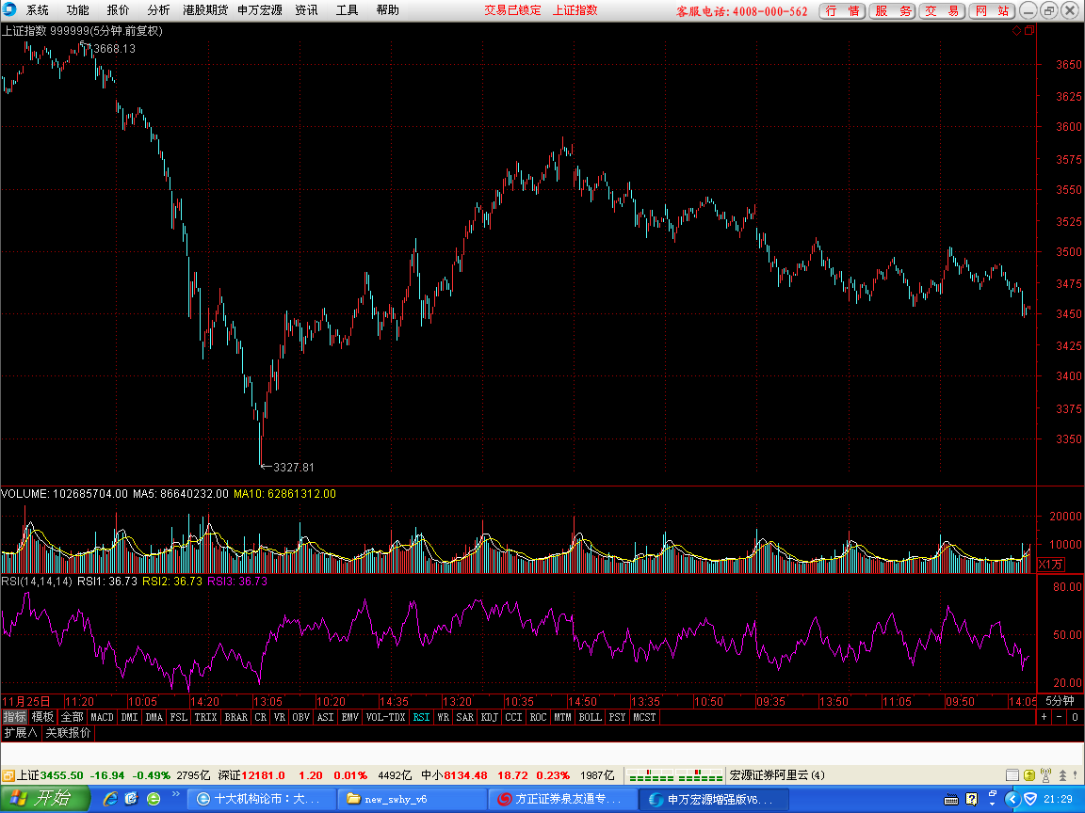Open the 分析 menu
The height and width of the screenshot is (813, 1085).
point(158,10)
